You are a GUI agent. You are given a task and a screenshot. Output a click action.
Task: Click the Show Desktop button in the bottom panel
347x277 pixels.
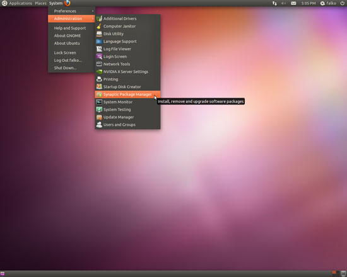[3, 274]
